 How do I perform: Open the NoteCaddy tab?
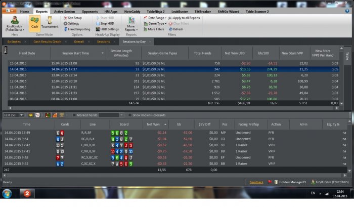pyautogui.click(x=132, y=11)
